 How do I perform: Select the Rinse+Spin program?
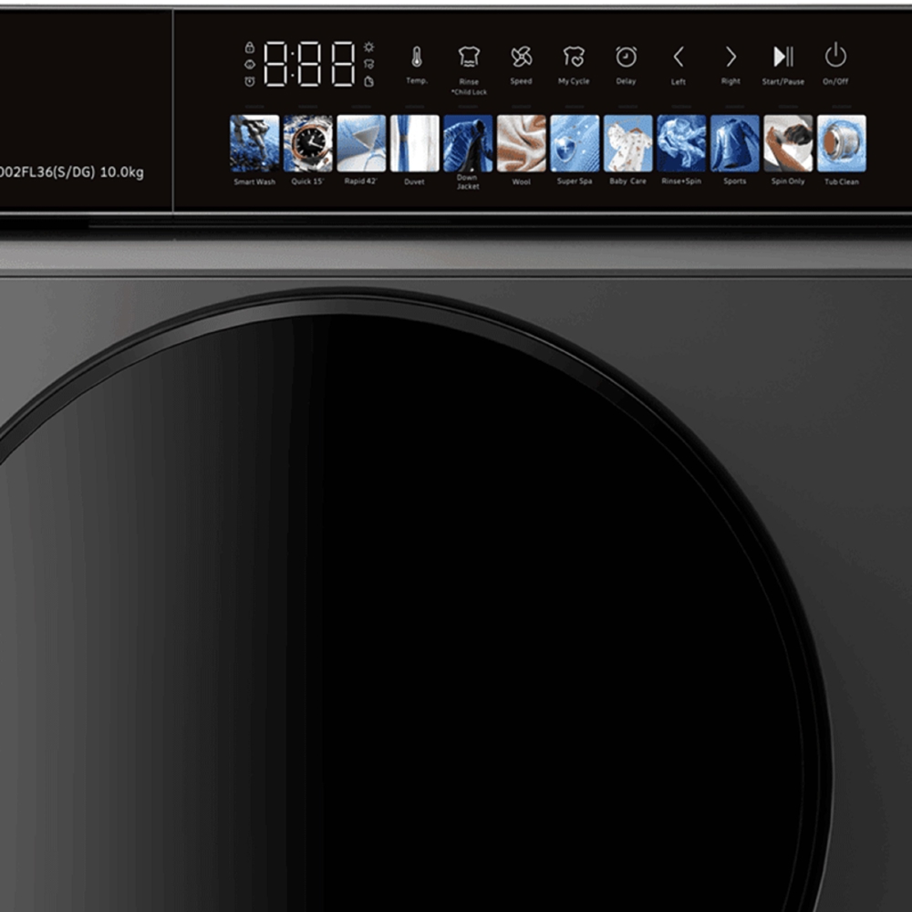[x=681, y=143]
